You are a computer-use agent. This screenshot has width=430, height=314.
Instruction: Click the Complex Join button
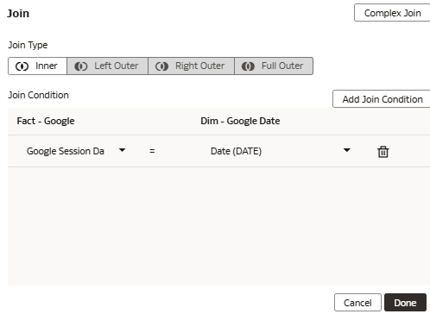392,13
